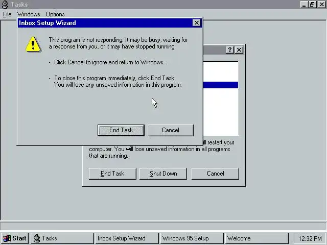Click the yellow warning exclamation icon

pyautogui.click(x=33, y=44)
